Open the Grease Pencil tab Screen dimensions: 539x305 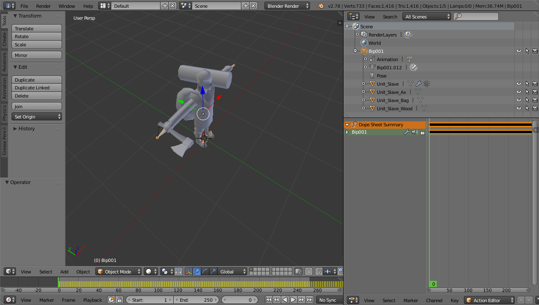point(5,141)
